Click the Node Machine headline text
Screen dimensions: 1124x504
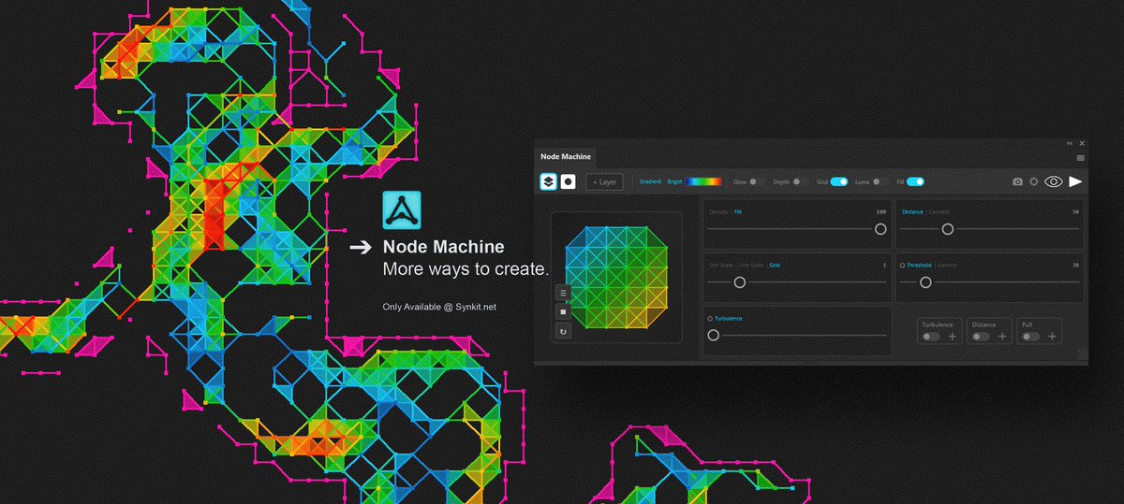[x=443, y=248]
